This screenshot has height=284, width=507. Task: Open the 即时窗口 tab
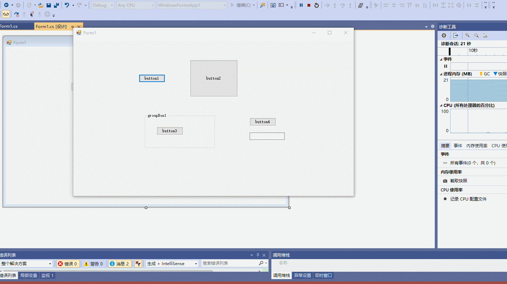click(323, 276)
